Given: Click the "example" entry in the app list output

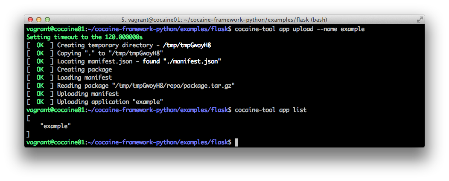Looking at the screenshot, I should coord(55,126).
